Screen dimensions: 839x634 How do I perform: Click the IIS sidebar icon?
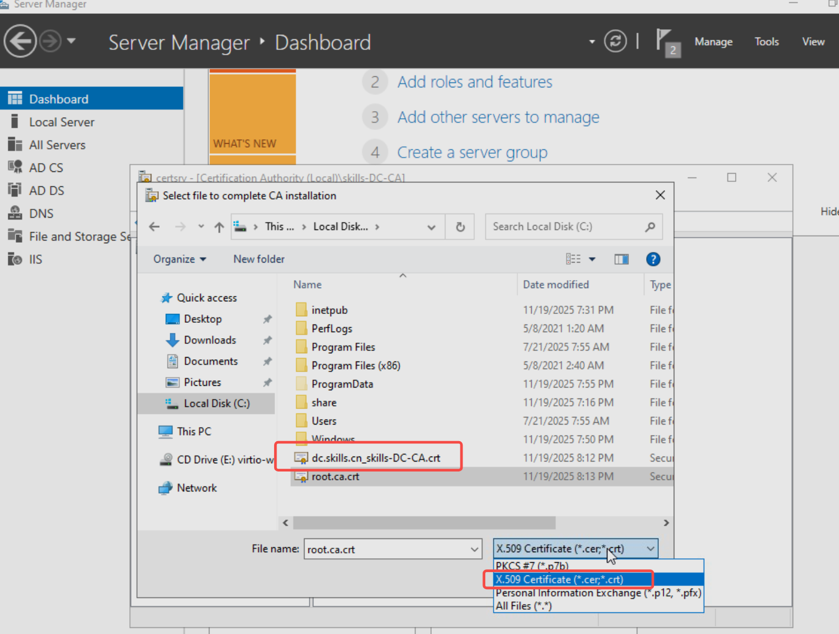pos(15,259)
